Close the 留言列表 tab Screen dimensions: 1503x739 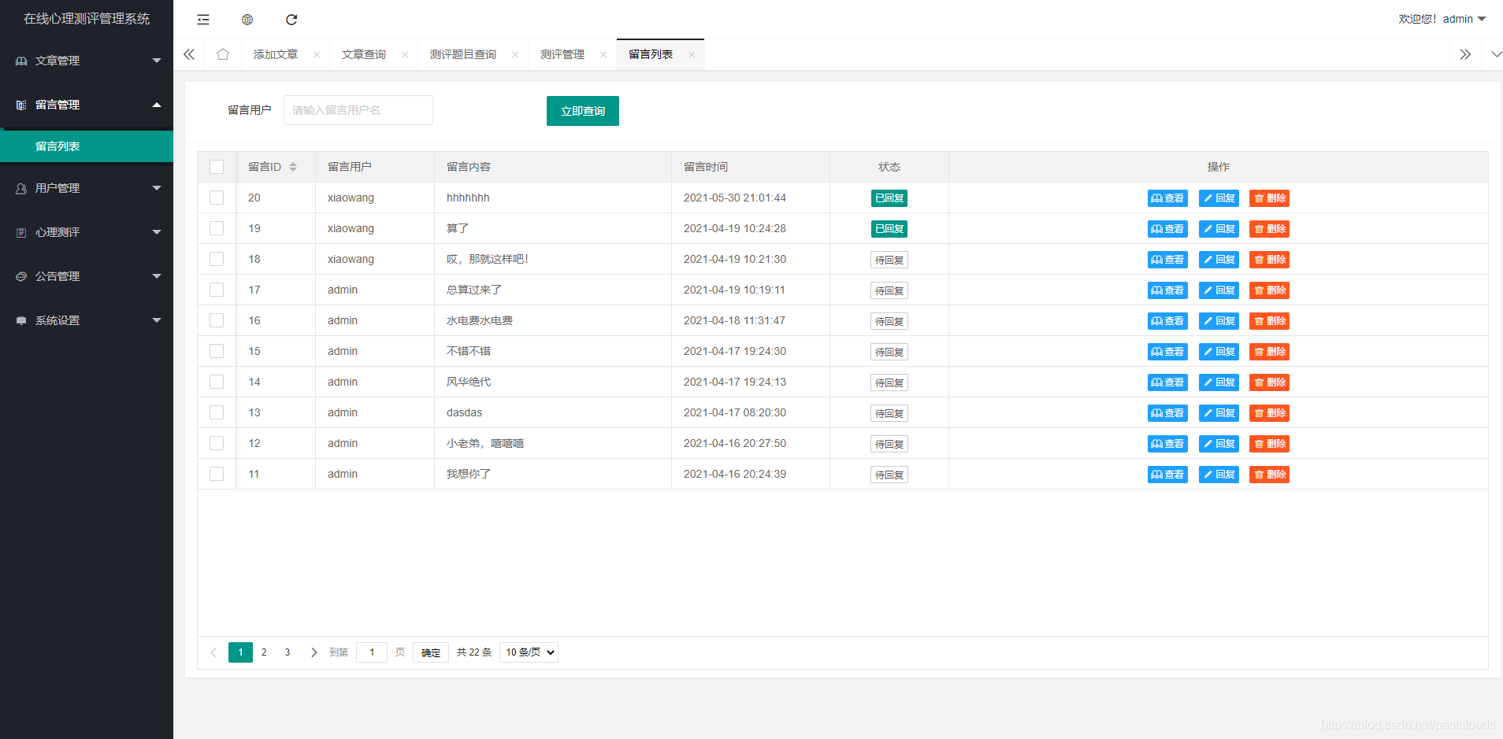692,54
